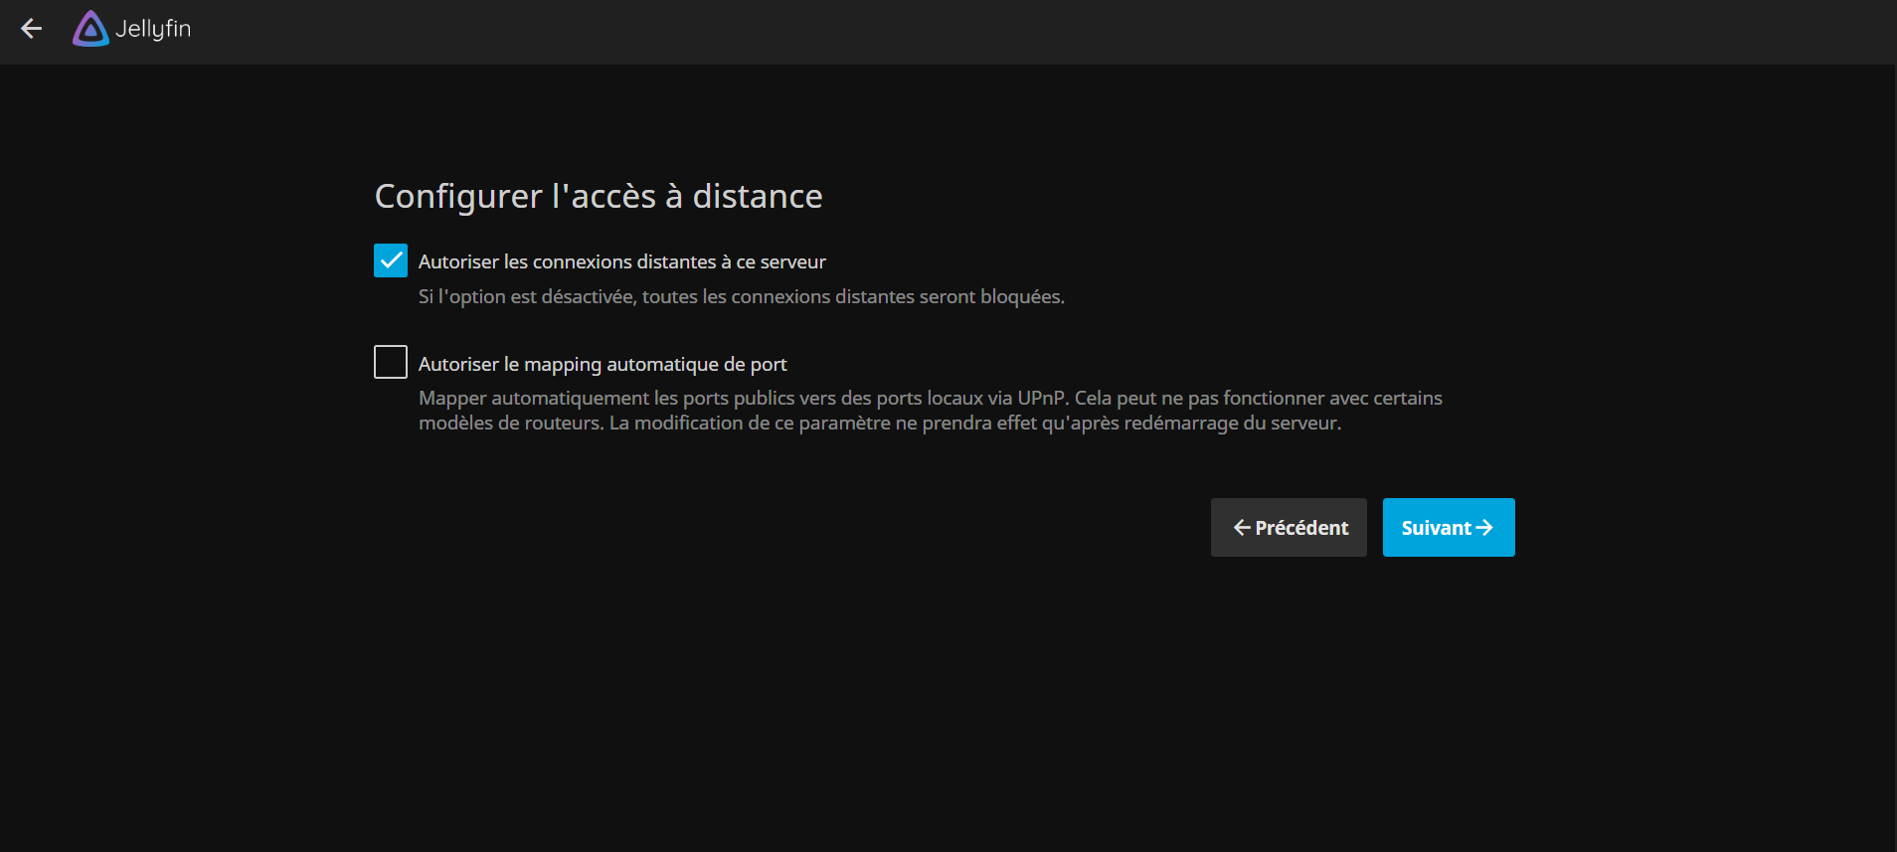This screenshot has width=1897, height=852.
Task: Click the Jellyfin logo
Action: point(131,29)
